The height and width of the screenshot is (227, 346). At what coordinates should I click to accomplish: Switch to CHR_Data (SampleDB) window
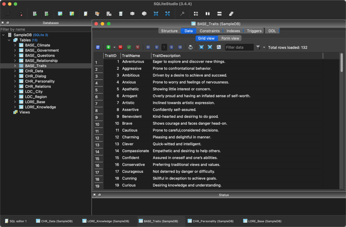54,221
